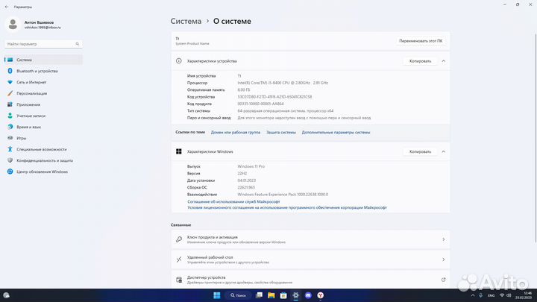Go to Специальные возможности page
537x302 pixels.
pos(43,149)
